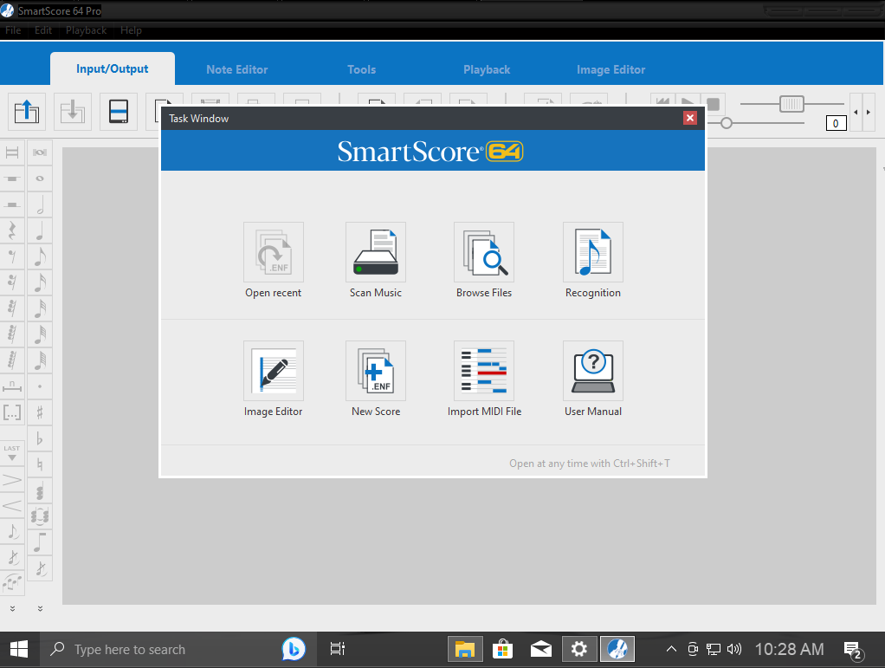
Task: Close the Task Window
Action: click(689, 118)
